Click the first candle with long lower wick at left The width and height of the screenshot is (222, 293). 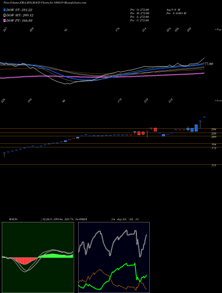(x=4, y=155)
